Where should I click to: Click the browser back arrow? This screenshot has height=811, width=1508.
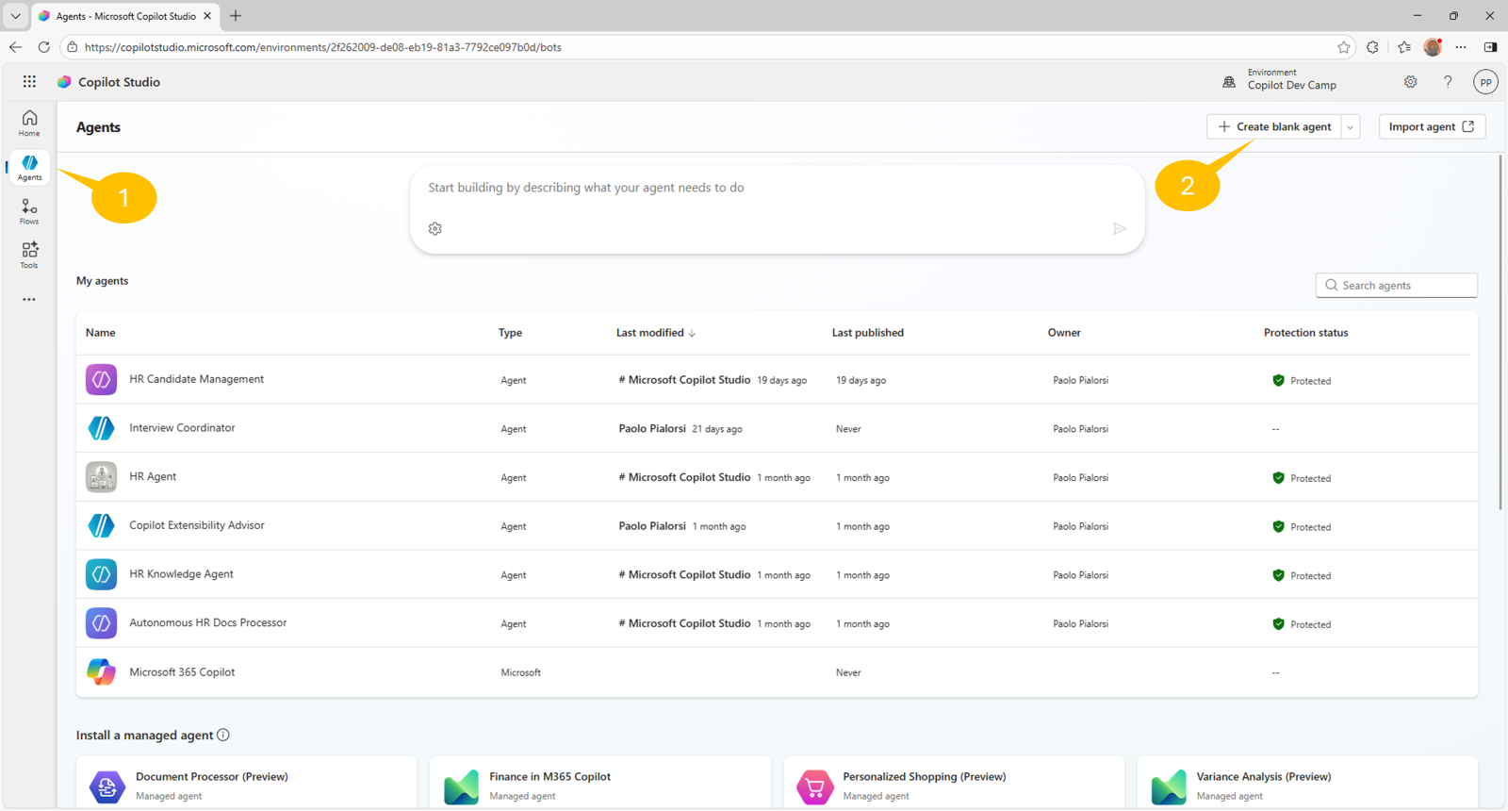(x=15, y=47)
